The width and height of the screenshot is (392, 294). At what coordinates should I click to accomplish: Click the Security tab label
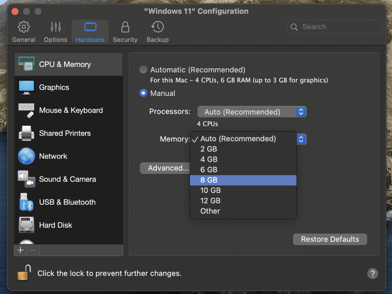[125, 40]
